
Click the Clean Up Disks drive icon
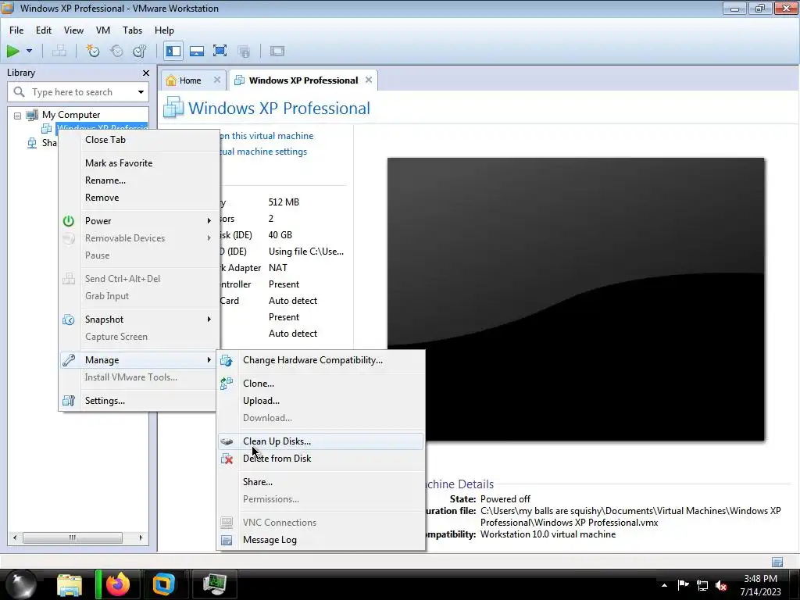click(x=227, y=442)
